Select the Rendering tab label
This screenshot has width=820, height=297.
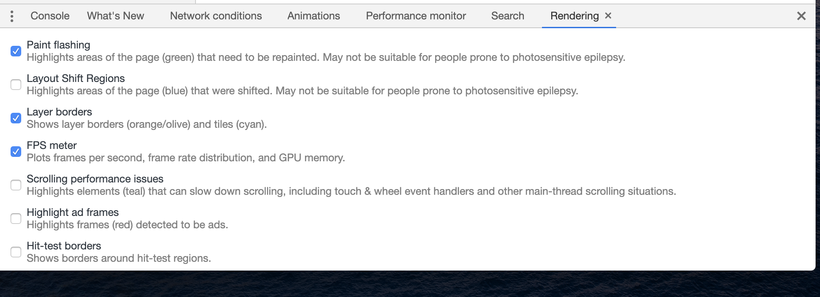[x=574, y=16]
